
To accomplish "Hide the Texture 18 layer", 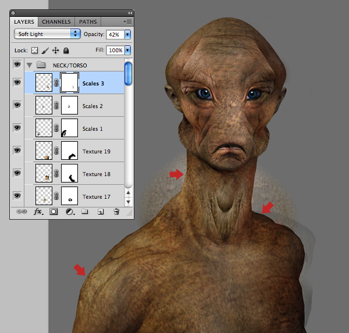I will pyautogui.click(x=17, y=173).
